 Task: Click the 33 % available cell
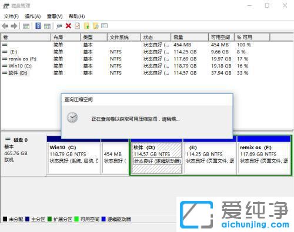pos(243,73)
